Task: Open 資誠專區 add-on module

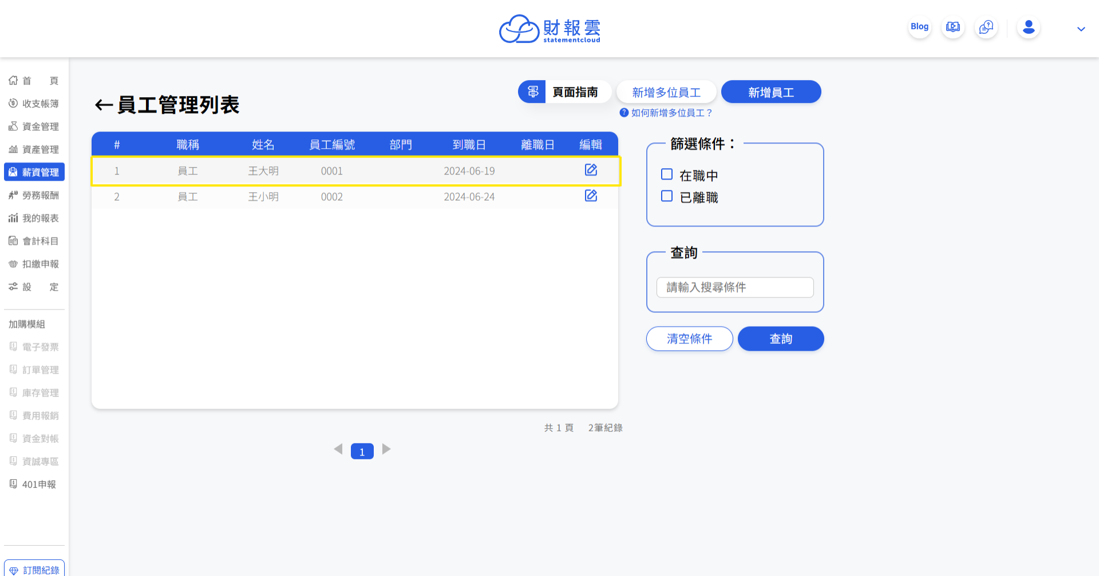Action: pyautogui.click(x=34, y=462)
